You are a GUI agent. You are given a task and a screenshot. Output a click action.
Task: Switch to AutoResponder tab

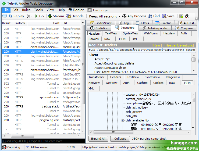point(155,28)
